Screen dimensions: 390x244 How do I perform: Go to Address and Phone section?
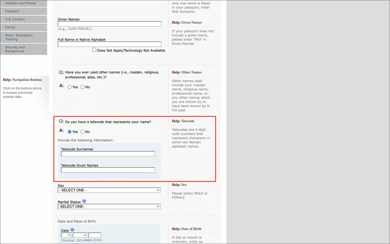(x=23, y=3)
